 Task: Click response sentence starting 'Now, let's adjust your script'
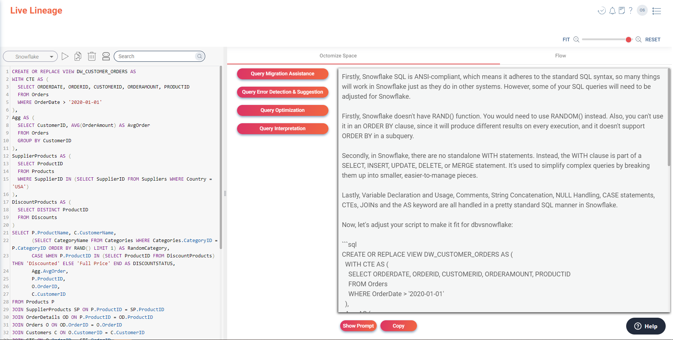[x=427, y=225]
